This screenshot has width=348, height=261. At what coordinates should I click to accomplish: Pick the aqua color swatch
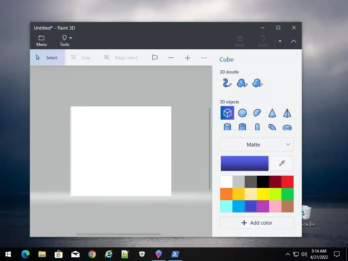pos(226,206)
